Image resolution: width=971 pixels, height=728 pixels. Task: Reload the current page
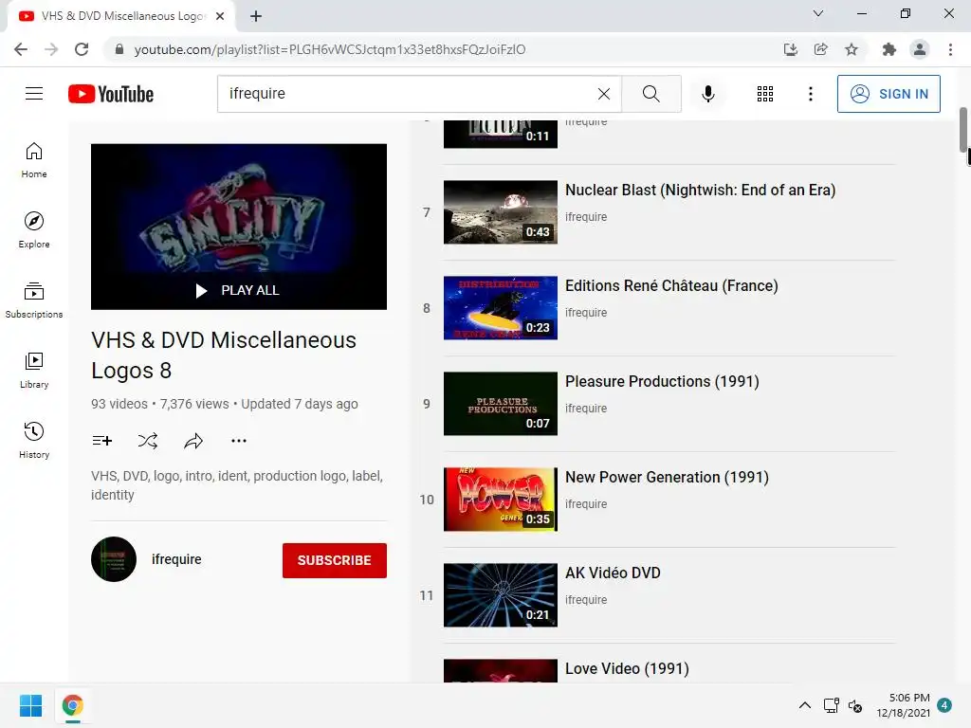point(82,49)
